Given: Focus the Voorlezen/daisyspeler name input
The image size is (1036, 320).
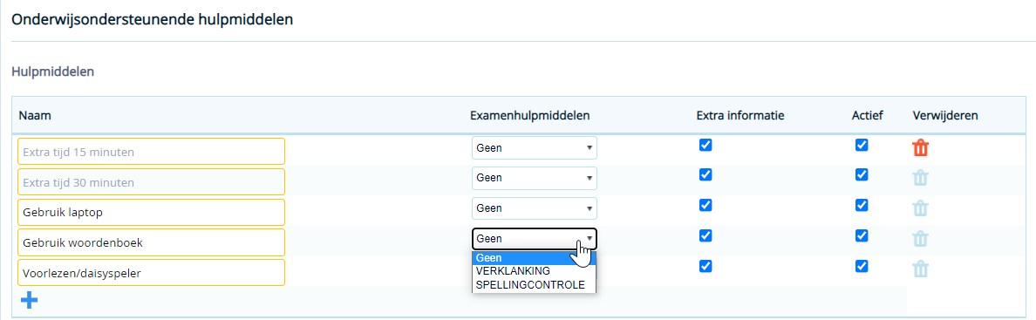Looking at the screenshot, I should (x=152, y=272).
